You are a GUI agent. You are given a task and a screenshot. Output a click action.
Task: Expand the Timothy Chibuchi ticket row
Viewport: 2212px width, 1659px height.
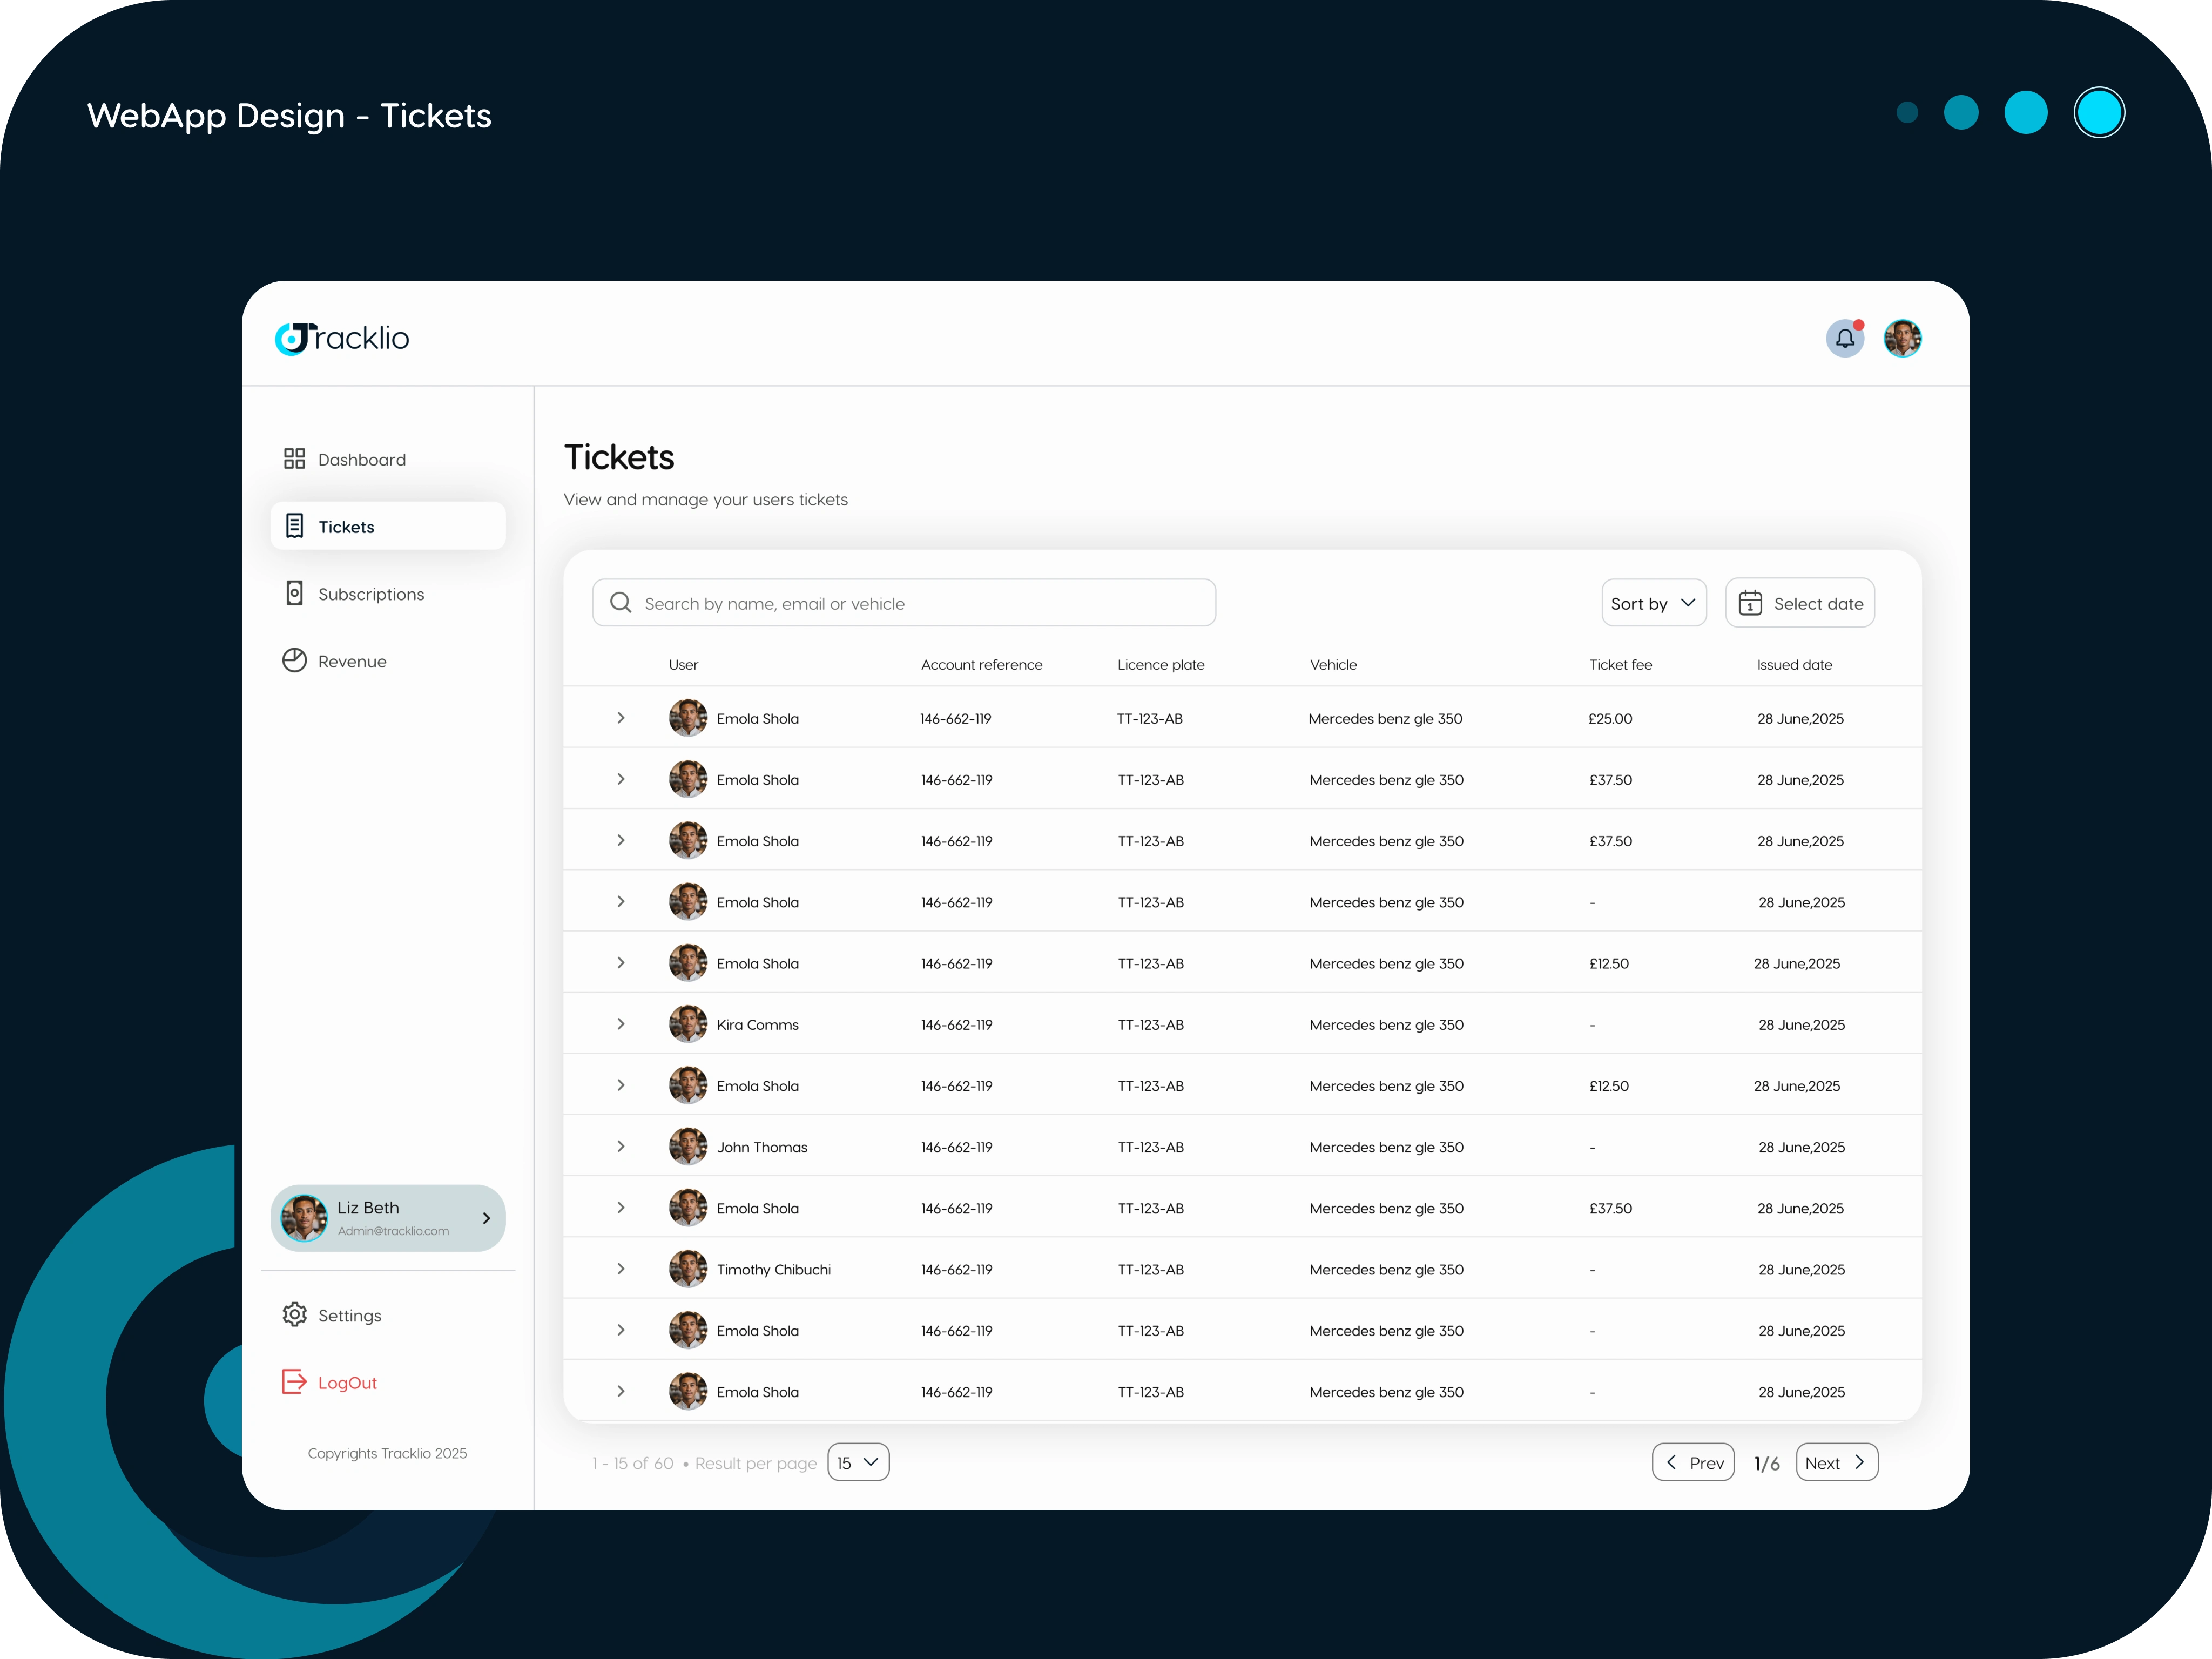pos(621,1268)
